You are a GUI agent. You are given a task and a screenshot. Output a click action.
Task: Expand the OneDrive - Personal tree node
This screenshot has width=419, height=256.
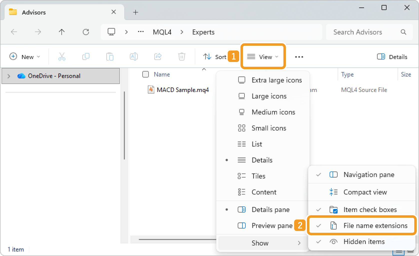tap(9, 76)
